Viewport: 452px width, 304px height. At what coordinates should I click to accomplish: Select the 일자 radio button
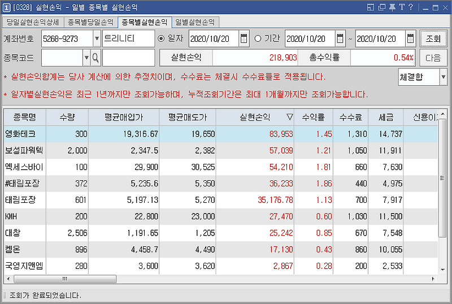[161, 38]
